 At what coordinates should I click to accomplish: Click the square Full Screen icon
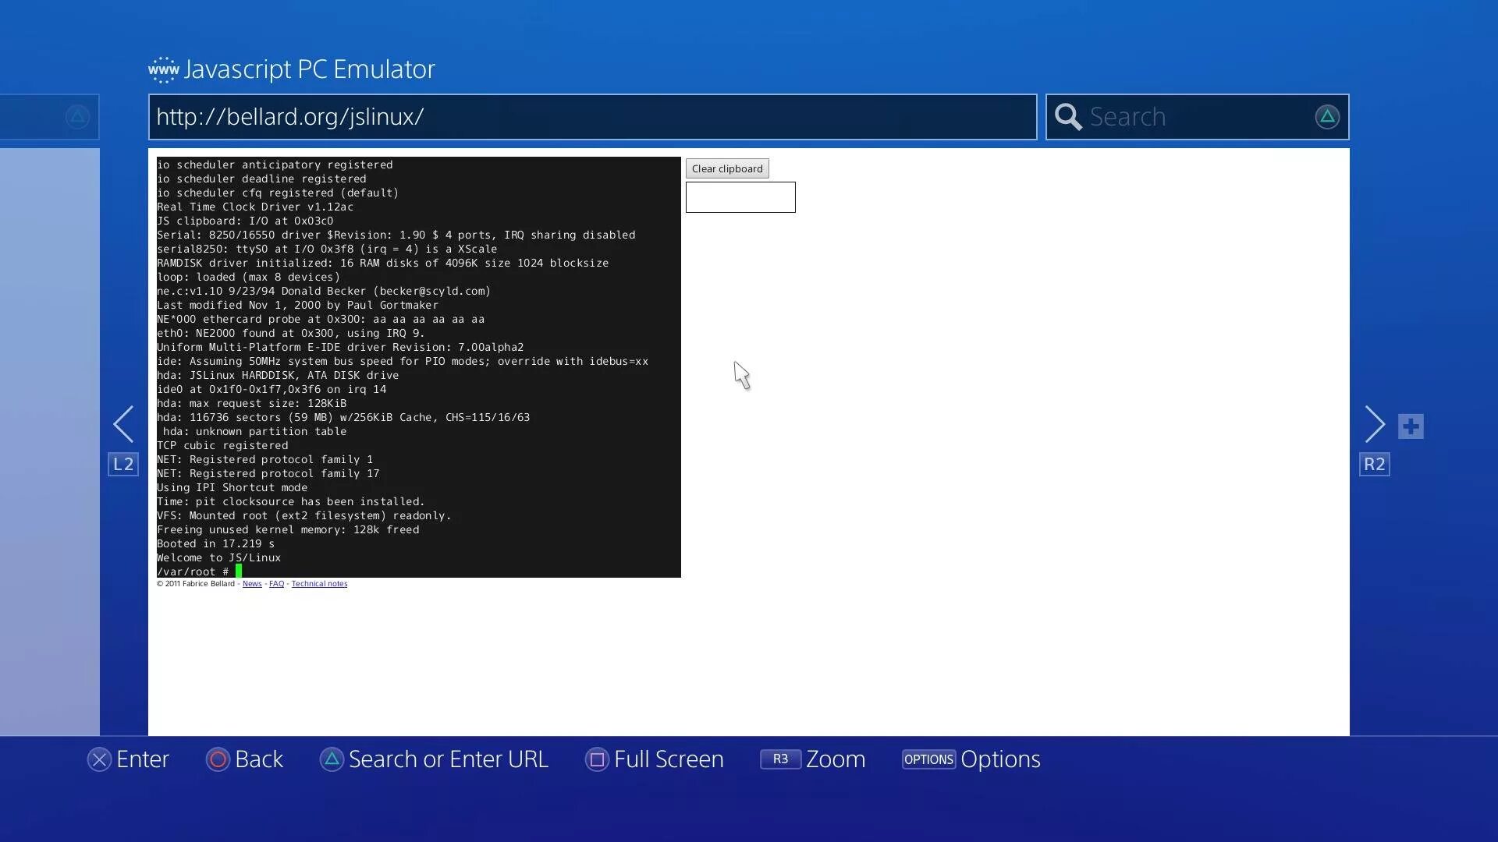point(597,759)
